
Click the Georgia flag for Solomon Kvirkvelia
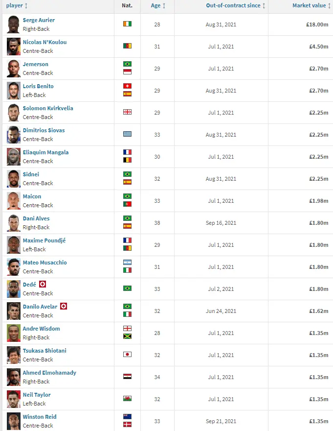coord(127,113)
